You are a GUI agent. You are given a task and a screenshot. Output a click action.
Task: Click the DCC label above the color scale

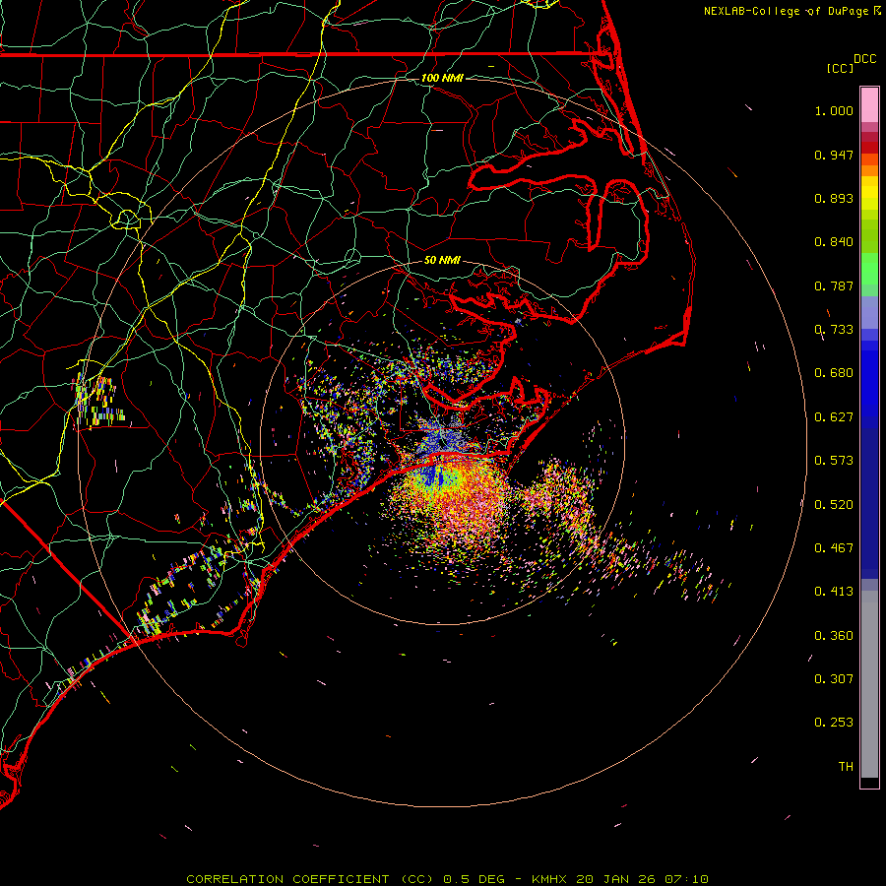pos(864,58)
